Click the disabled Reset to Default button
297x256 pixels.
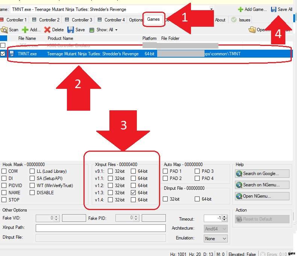(262, 219)
